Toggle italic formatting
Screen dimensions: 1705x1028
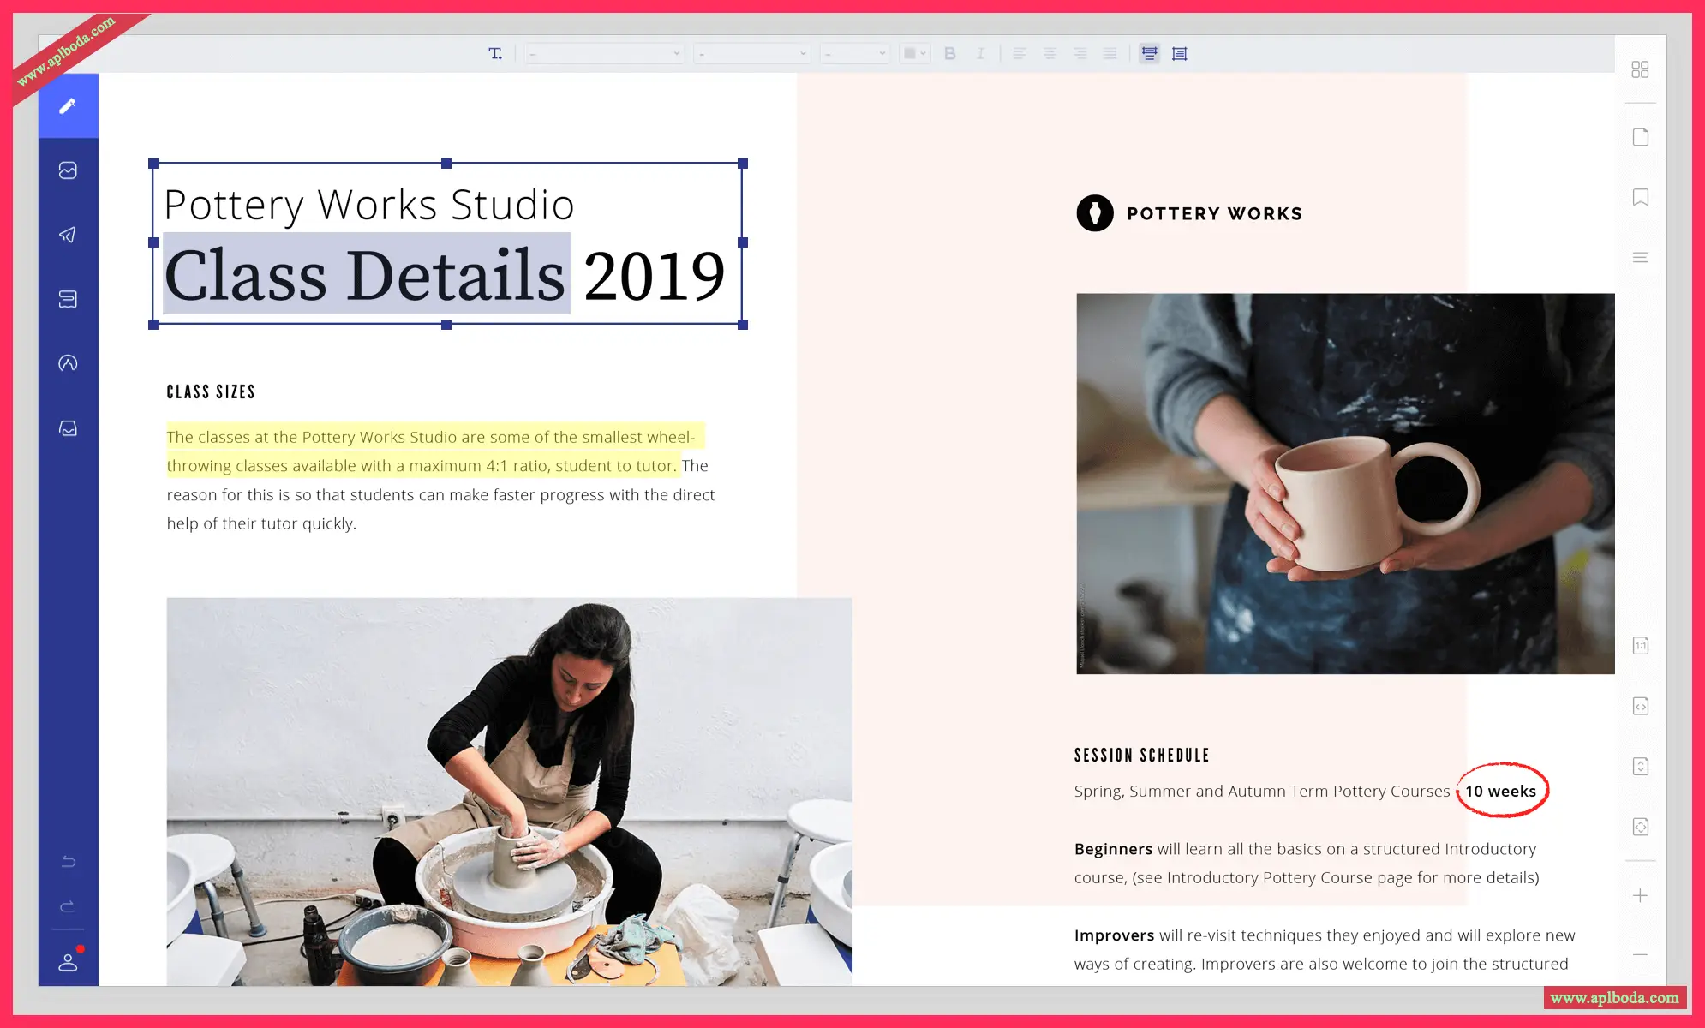980,53
